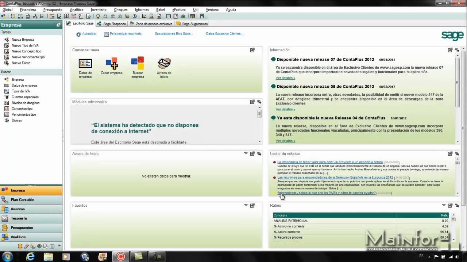The image size is (467, 262).
Task: Click Módulos adicionales scroll down arrow
Action: [260, 142]
